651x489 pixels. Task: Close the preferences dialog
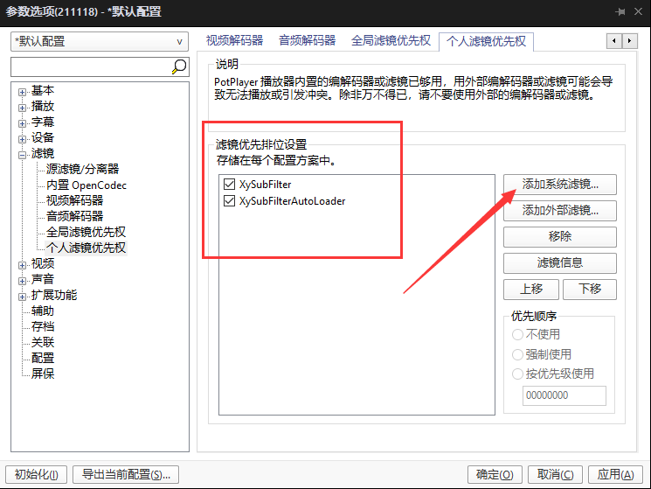[x=639, y=11]
